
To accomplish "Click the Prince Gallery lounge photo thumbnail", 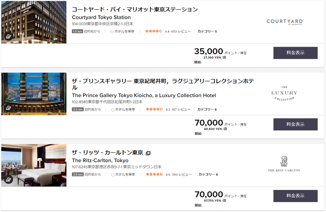I will (34, 94).
